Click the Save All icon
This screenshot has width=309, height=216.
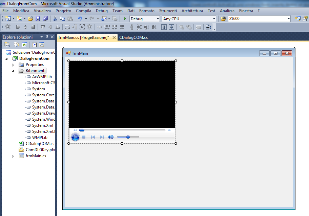coord(45,19)
